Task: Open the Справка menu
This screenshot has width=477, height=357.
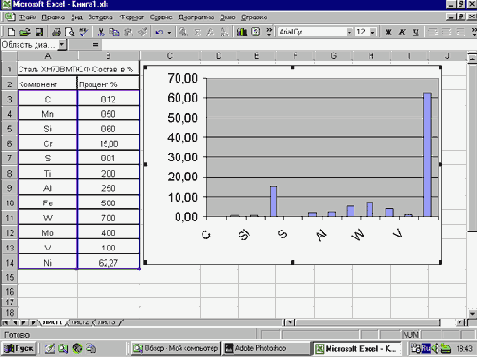Action: 253,17
